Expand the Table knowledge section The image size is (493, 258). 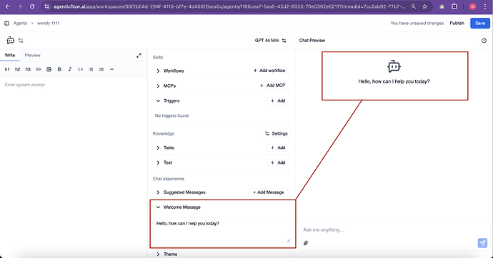158,148
